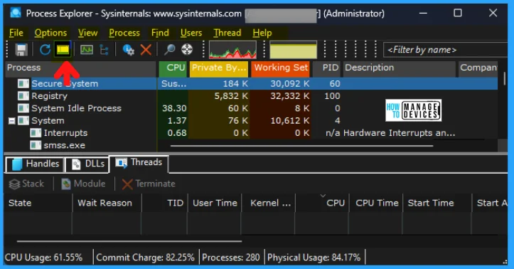Sort threads by Kernel column
514x269 pixels.
coord(269,203)
